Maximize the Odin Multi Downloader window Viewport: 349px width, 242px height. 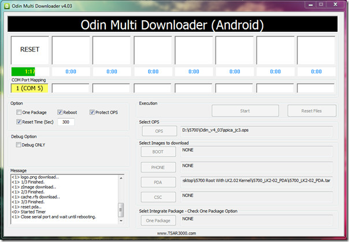321,5
